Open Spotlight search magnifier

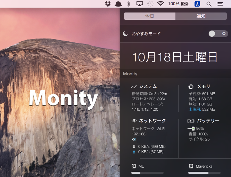click(209, 4)
